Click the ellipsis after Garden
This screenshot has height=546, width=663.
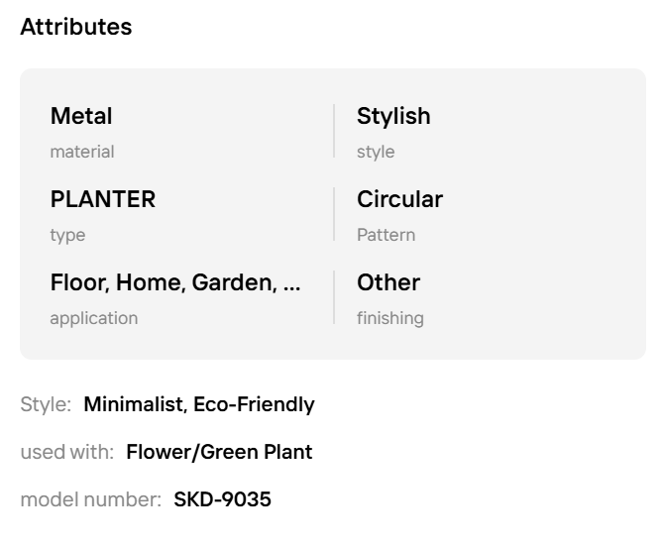[x=291, y=283]
